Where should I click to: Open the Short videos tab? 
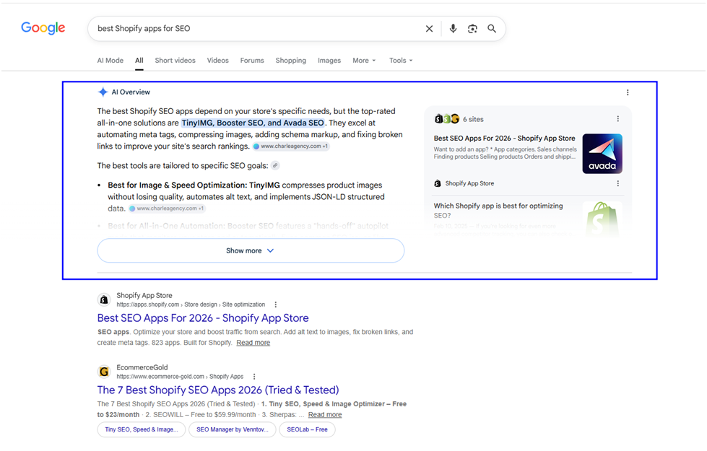pyautogui.click(x=175, y=61)
